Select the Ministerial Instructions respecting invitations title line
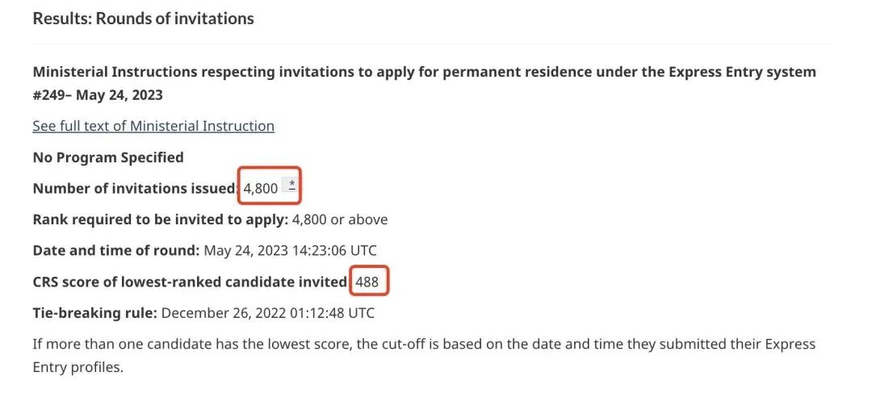Image resolution: width=872 pixels, height=393 pixels. pyautogui.click(x=425, y=73)
